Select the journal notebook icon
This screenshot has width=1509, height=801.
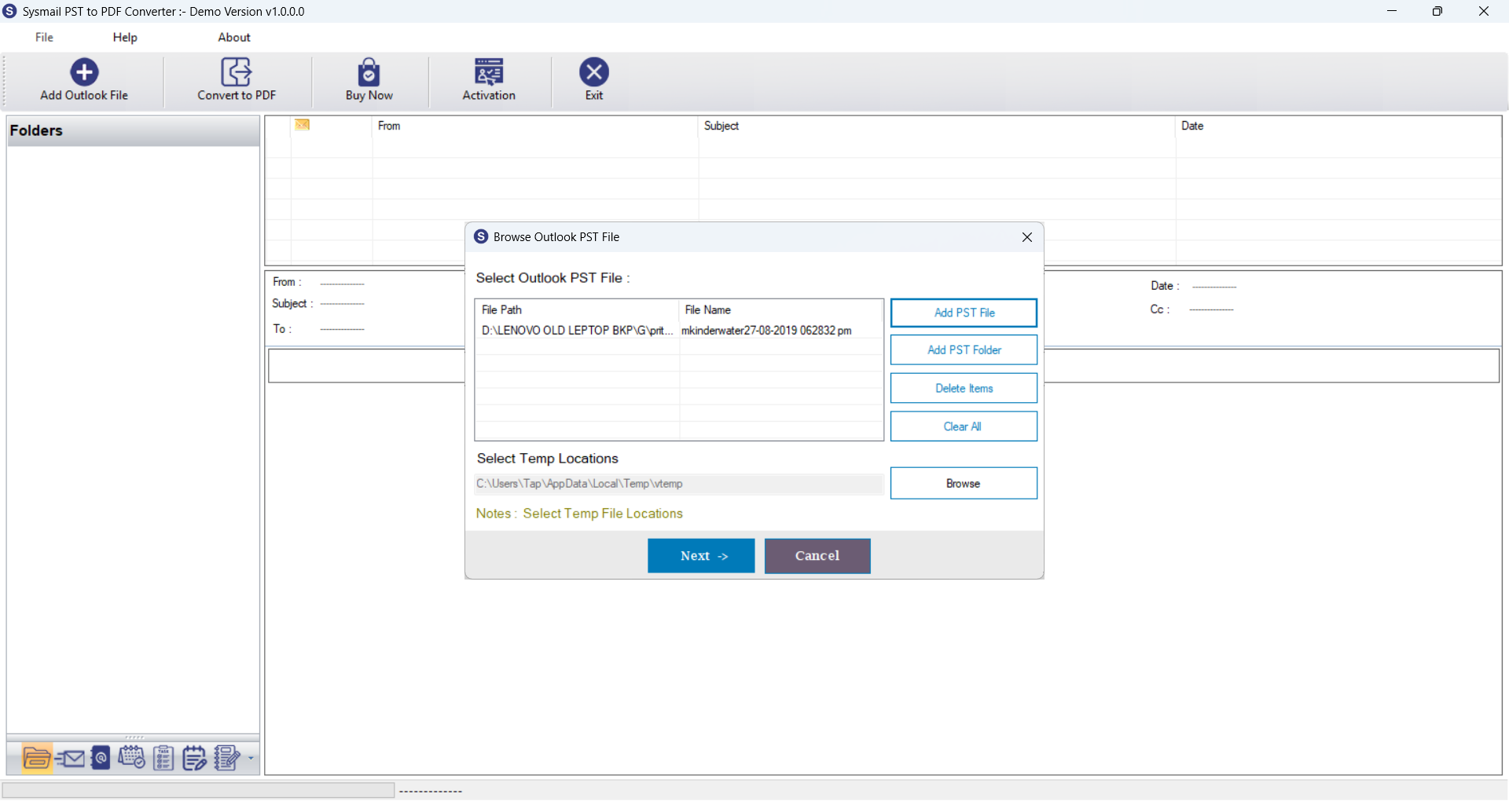click(x=227, y=759)
